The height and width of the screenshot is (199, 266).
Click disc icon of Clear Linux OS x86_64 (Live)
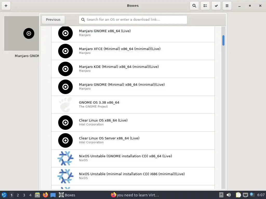click(65, 123)
